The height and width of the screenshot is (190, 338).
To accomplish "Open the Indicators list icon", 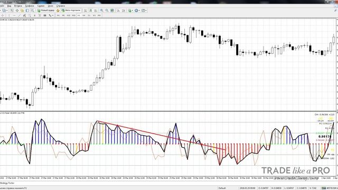I will (130, 11).
